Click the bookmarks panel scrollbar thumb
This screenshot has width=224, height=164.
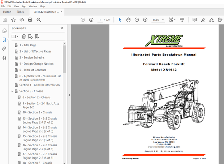64,59
